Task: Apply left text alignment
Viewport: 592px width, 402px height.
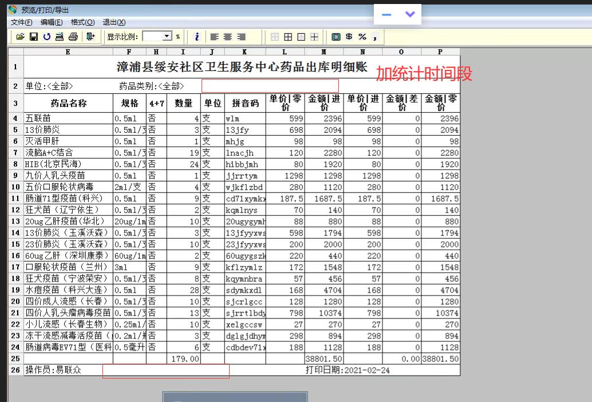Action: 215,37
